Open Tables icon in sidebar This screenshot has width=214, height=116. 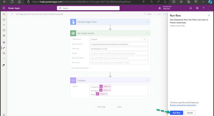(4, 42)
